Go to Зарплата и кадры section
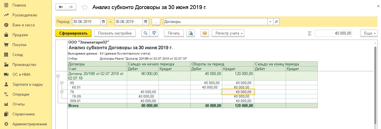 pyautogui.click(x=28, y=84)
